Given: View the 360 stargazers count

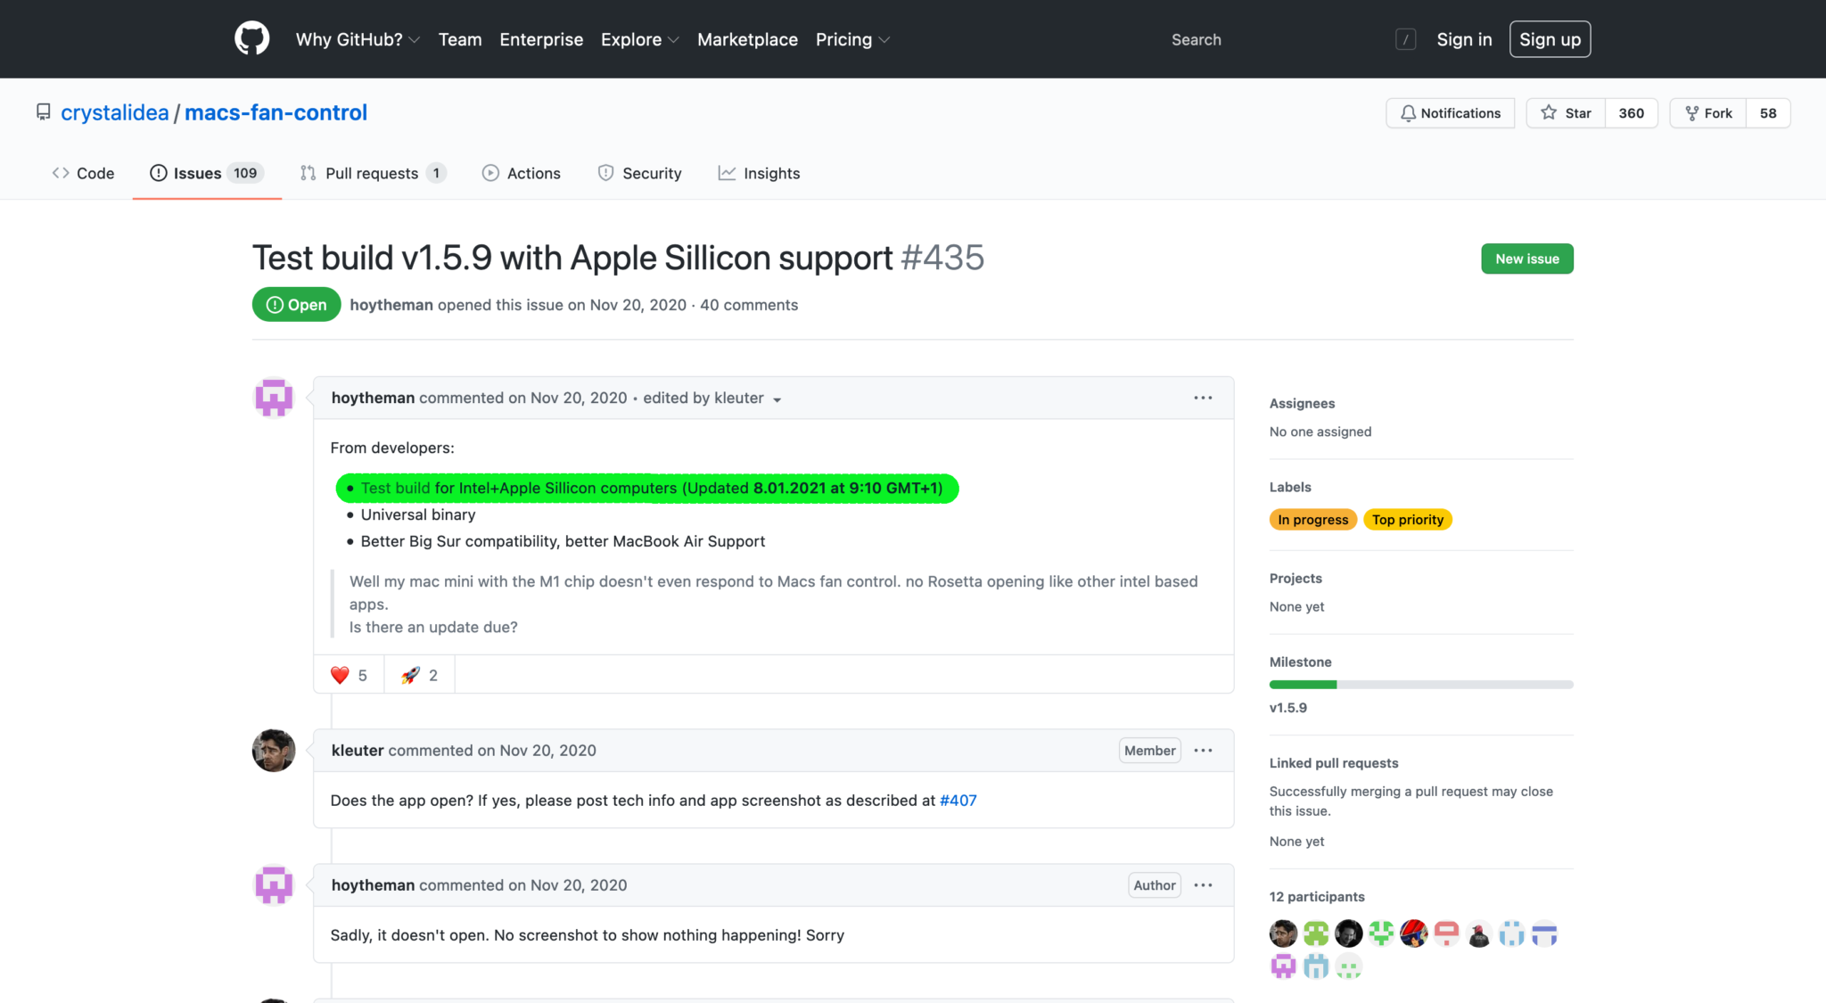Looking at the screenshot, I should point(1632,113).
